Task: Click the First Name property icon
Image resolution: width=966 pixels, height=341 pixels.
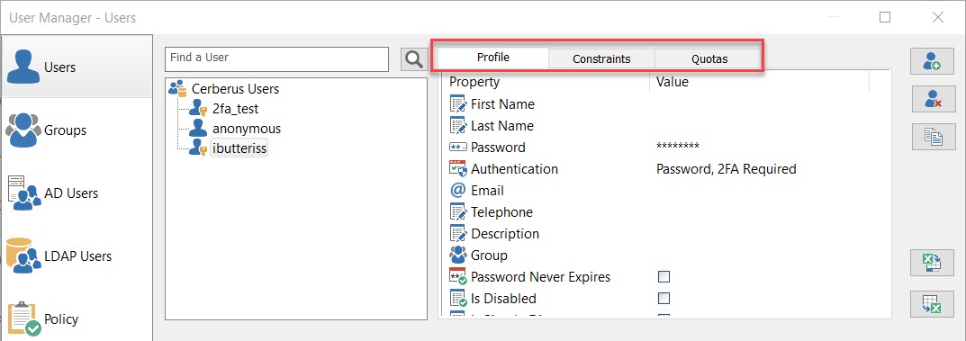Action: (458, 104)
